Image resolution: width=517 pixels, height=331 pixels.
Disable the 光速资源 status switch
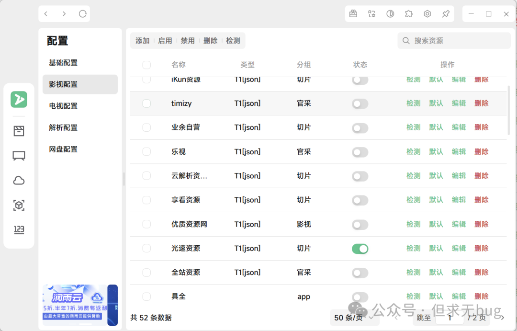pos(360,249)
